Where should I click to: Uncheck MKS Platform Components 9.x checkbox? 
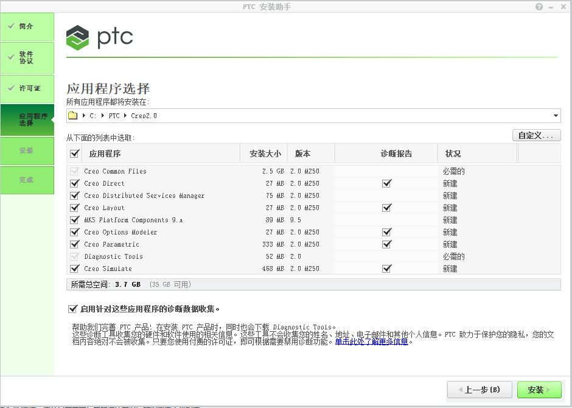pyautogui.click(x=75, y=220)
